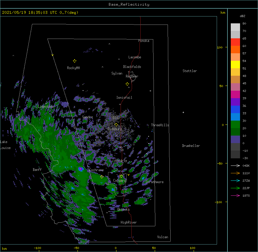Viewport: 258px width, 252px height.
Task: Pick the slate 0-10 dBZ legend color
Action: [x=235, y=139]
